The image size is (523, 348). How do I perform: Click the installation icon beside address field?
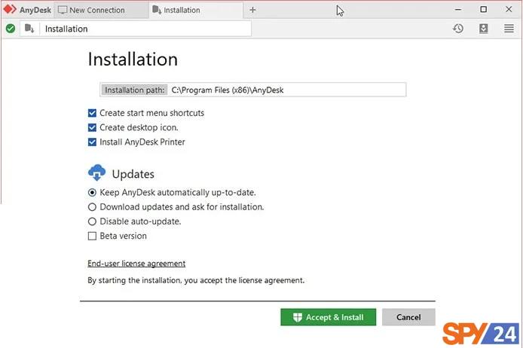29,29
